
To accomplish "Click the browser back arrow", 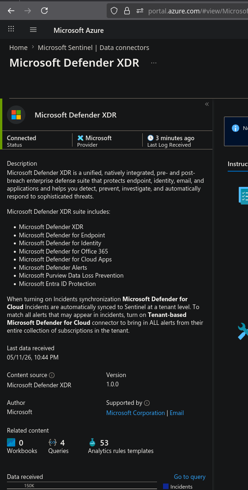I will point(11,11).
